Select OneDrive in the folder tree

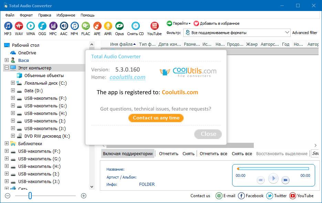pyautogui.click(x=27, y=53)
